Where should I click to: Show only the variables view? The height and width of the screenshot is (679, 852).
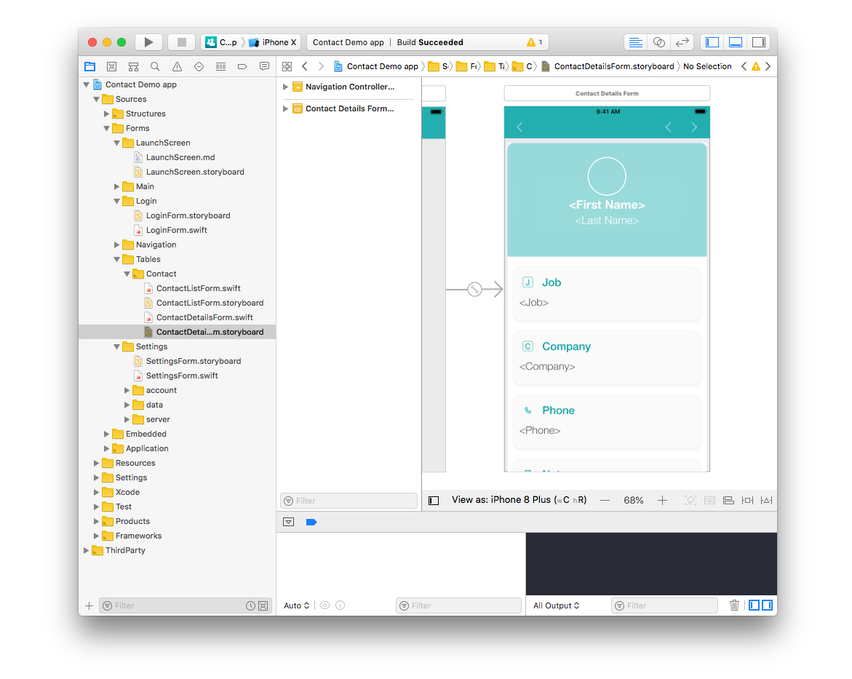click(x=755, y=605)
